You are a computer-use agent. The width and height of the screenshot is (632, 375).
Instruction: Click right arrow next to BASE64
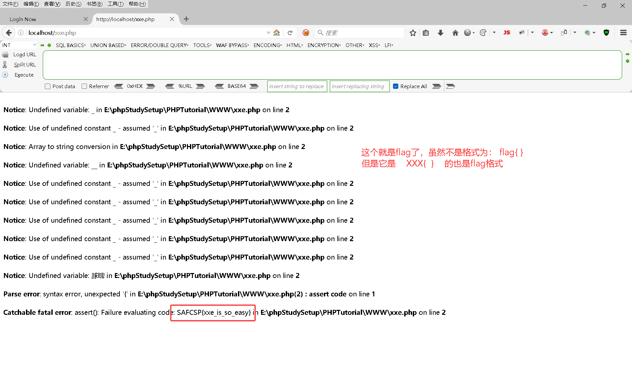click(x=254, y=86)
